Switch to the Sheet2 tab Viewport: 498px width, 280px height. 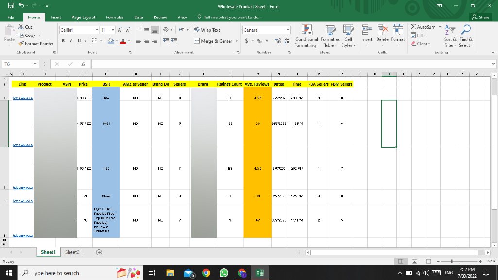pyautogui.click(x=72, y=252)
